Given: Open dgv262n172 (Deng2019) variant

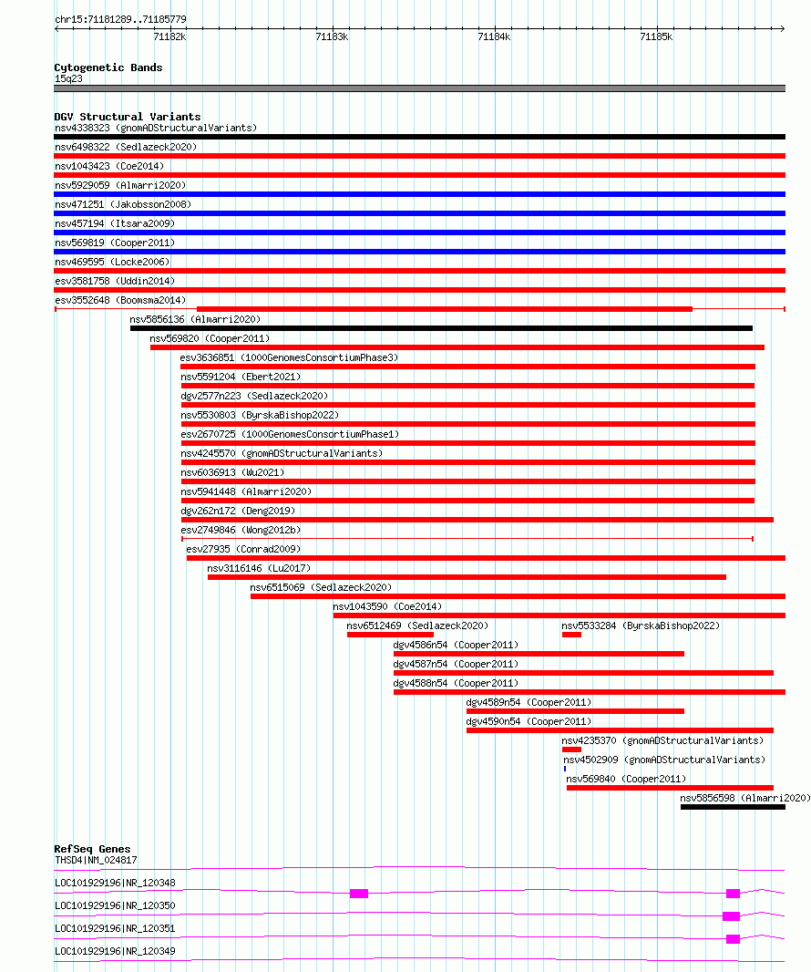Looking at the screenshot, I should click(238, 512).
